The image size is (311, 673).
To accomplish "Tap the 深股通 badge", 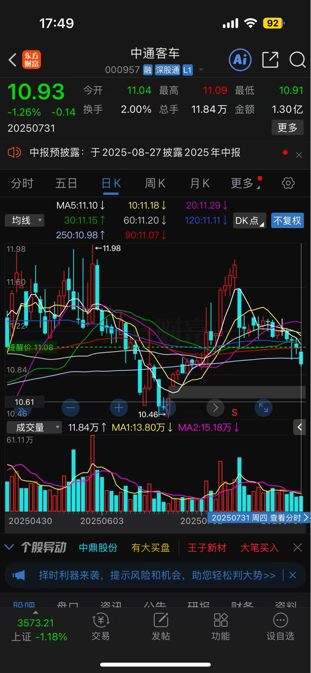I will point(167,70).
